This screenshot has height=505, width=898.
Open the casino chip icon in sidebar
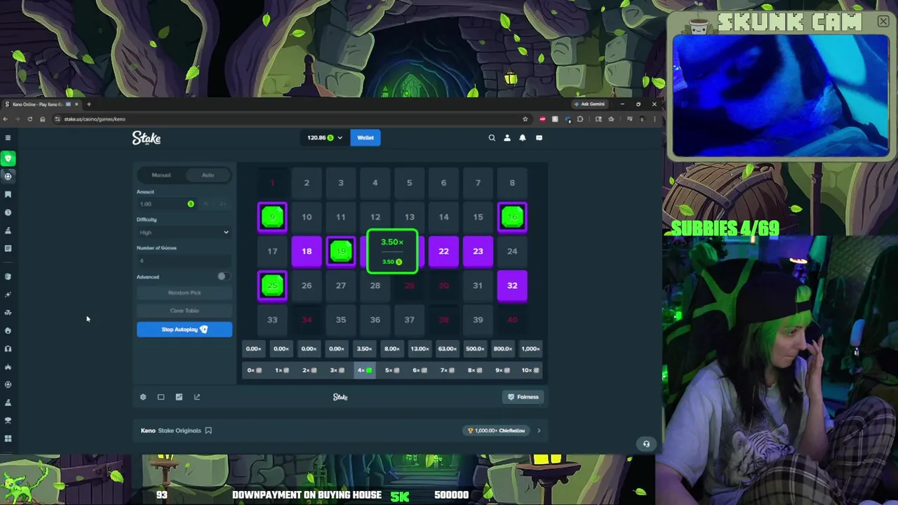(x=8, y=176)
